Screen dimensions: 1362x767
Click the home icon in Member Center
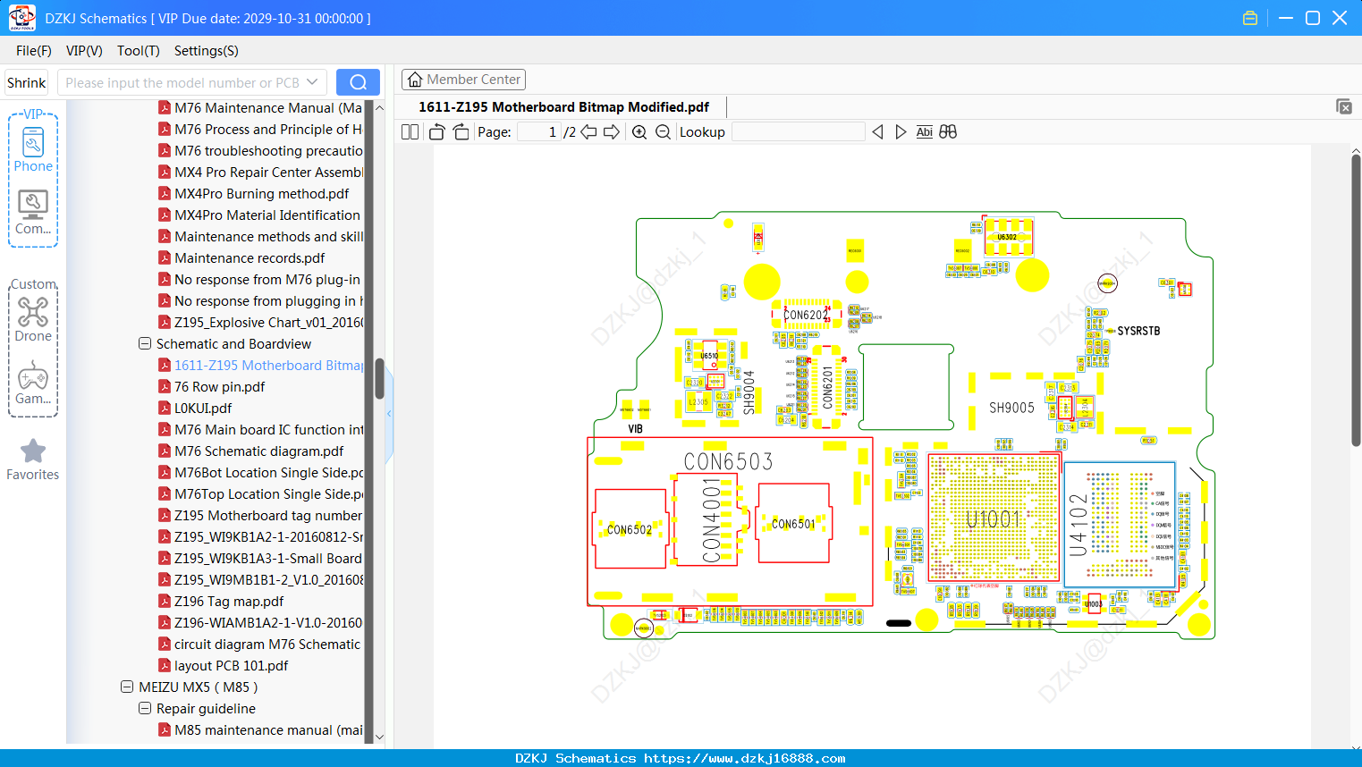[415, 80]
